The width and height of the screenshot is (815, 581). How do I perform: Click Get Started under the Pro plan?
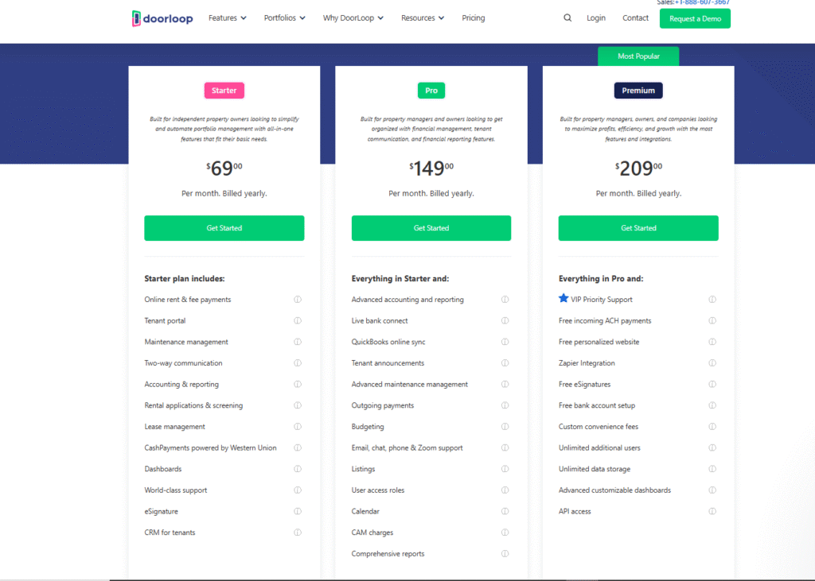pos(431,228)
